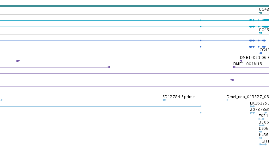Click the dark blue arrows under CG43

coord(261,53)
